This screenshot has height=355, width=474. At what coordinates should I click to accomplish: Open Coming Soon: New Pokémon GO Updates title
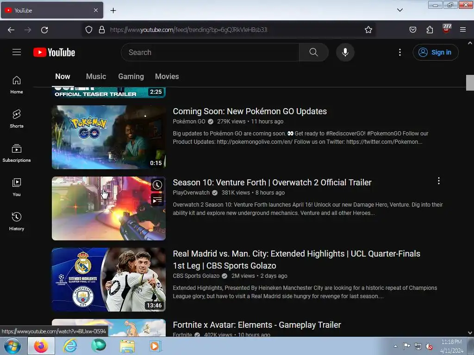(249, 111)
